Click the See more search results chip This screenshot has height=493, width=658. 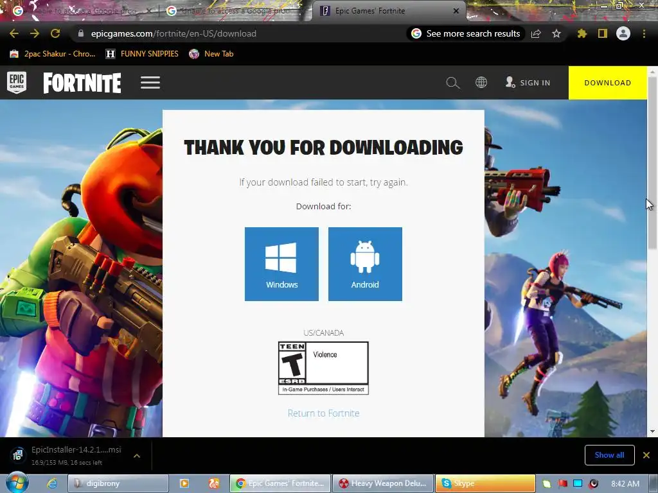466,33
